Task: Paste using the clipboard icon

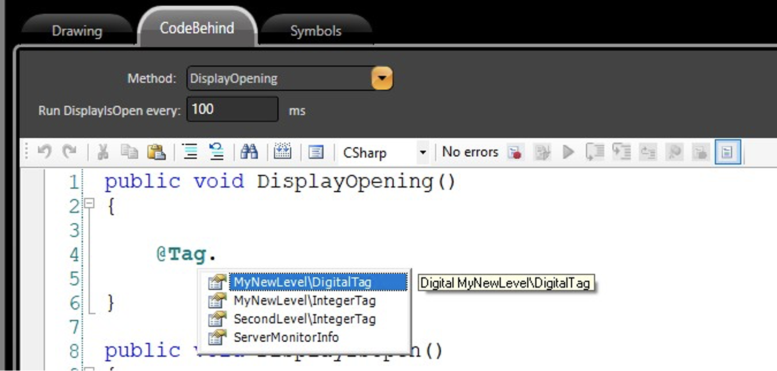Action: pyautogui.click(x=156, y=152)
